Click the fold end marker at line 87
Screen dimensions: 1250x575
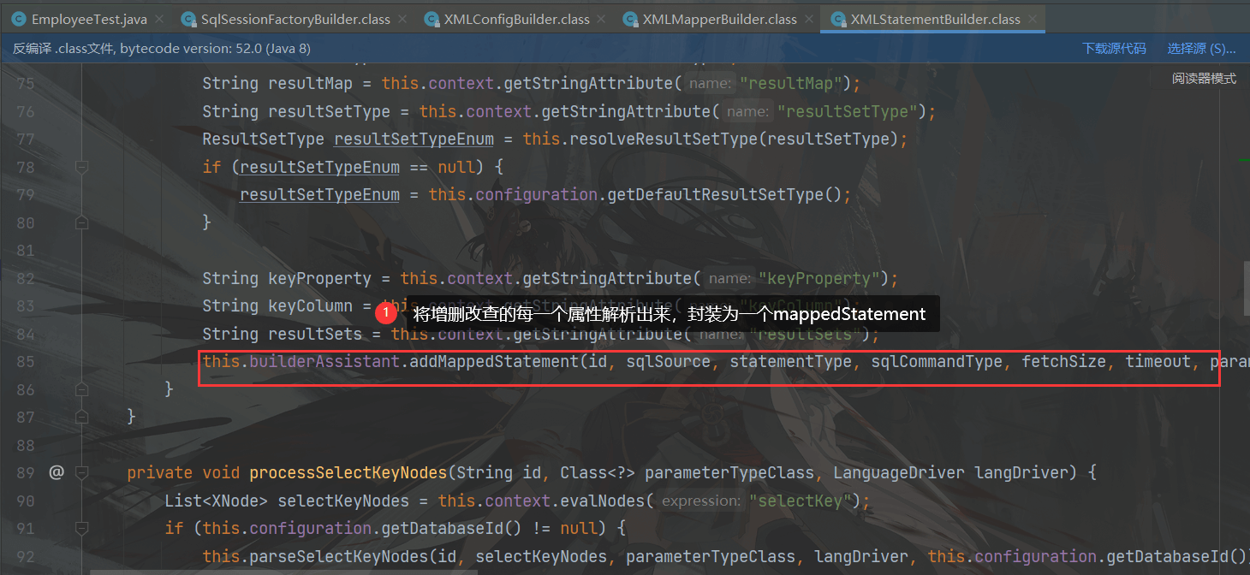82,417
